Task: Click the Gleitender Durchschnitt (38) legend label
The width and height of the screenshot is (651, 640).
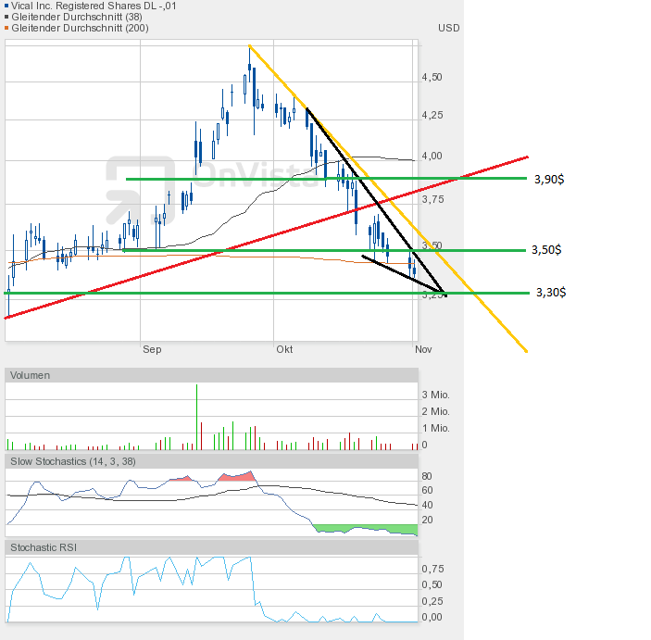Action: coord(77,17)
